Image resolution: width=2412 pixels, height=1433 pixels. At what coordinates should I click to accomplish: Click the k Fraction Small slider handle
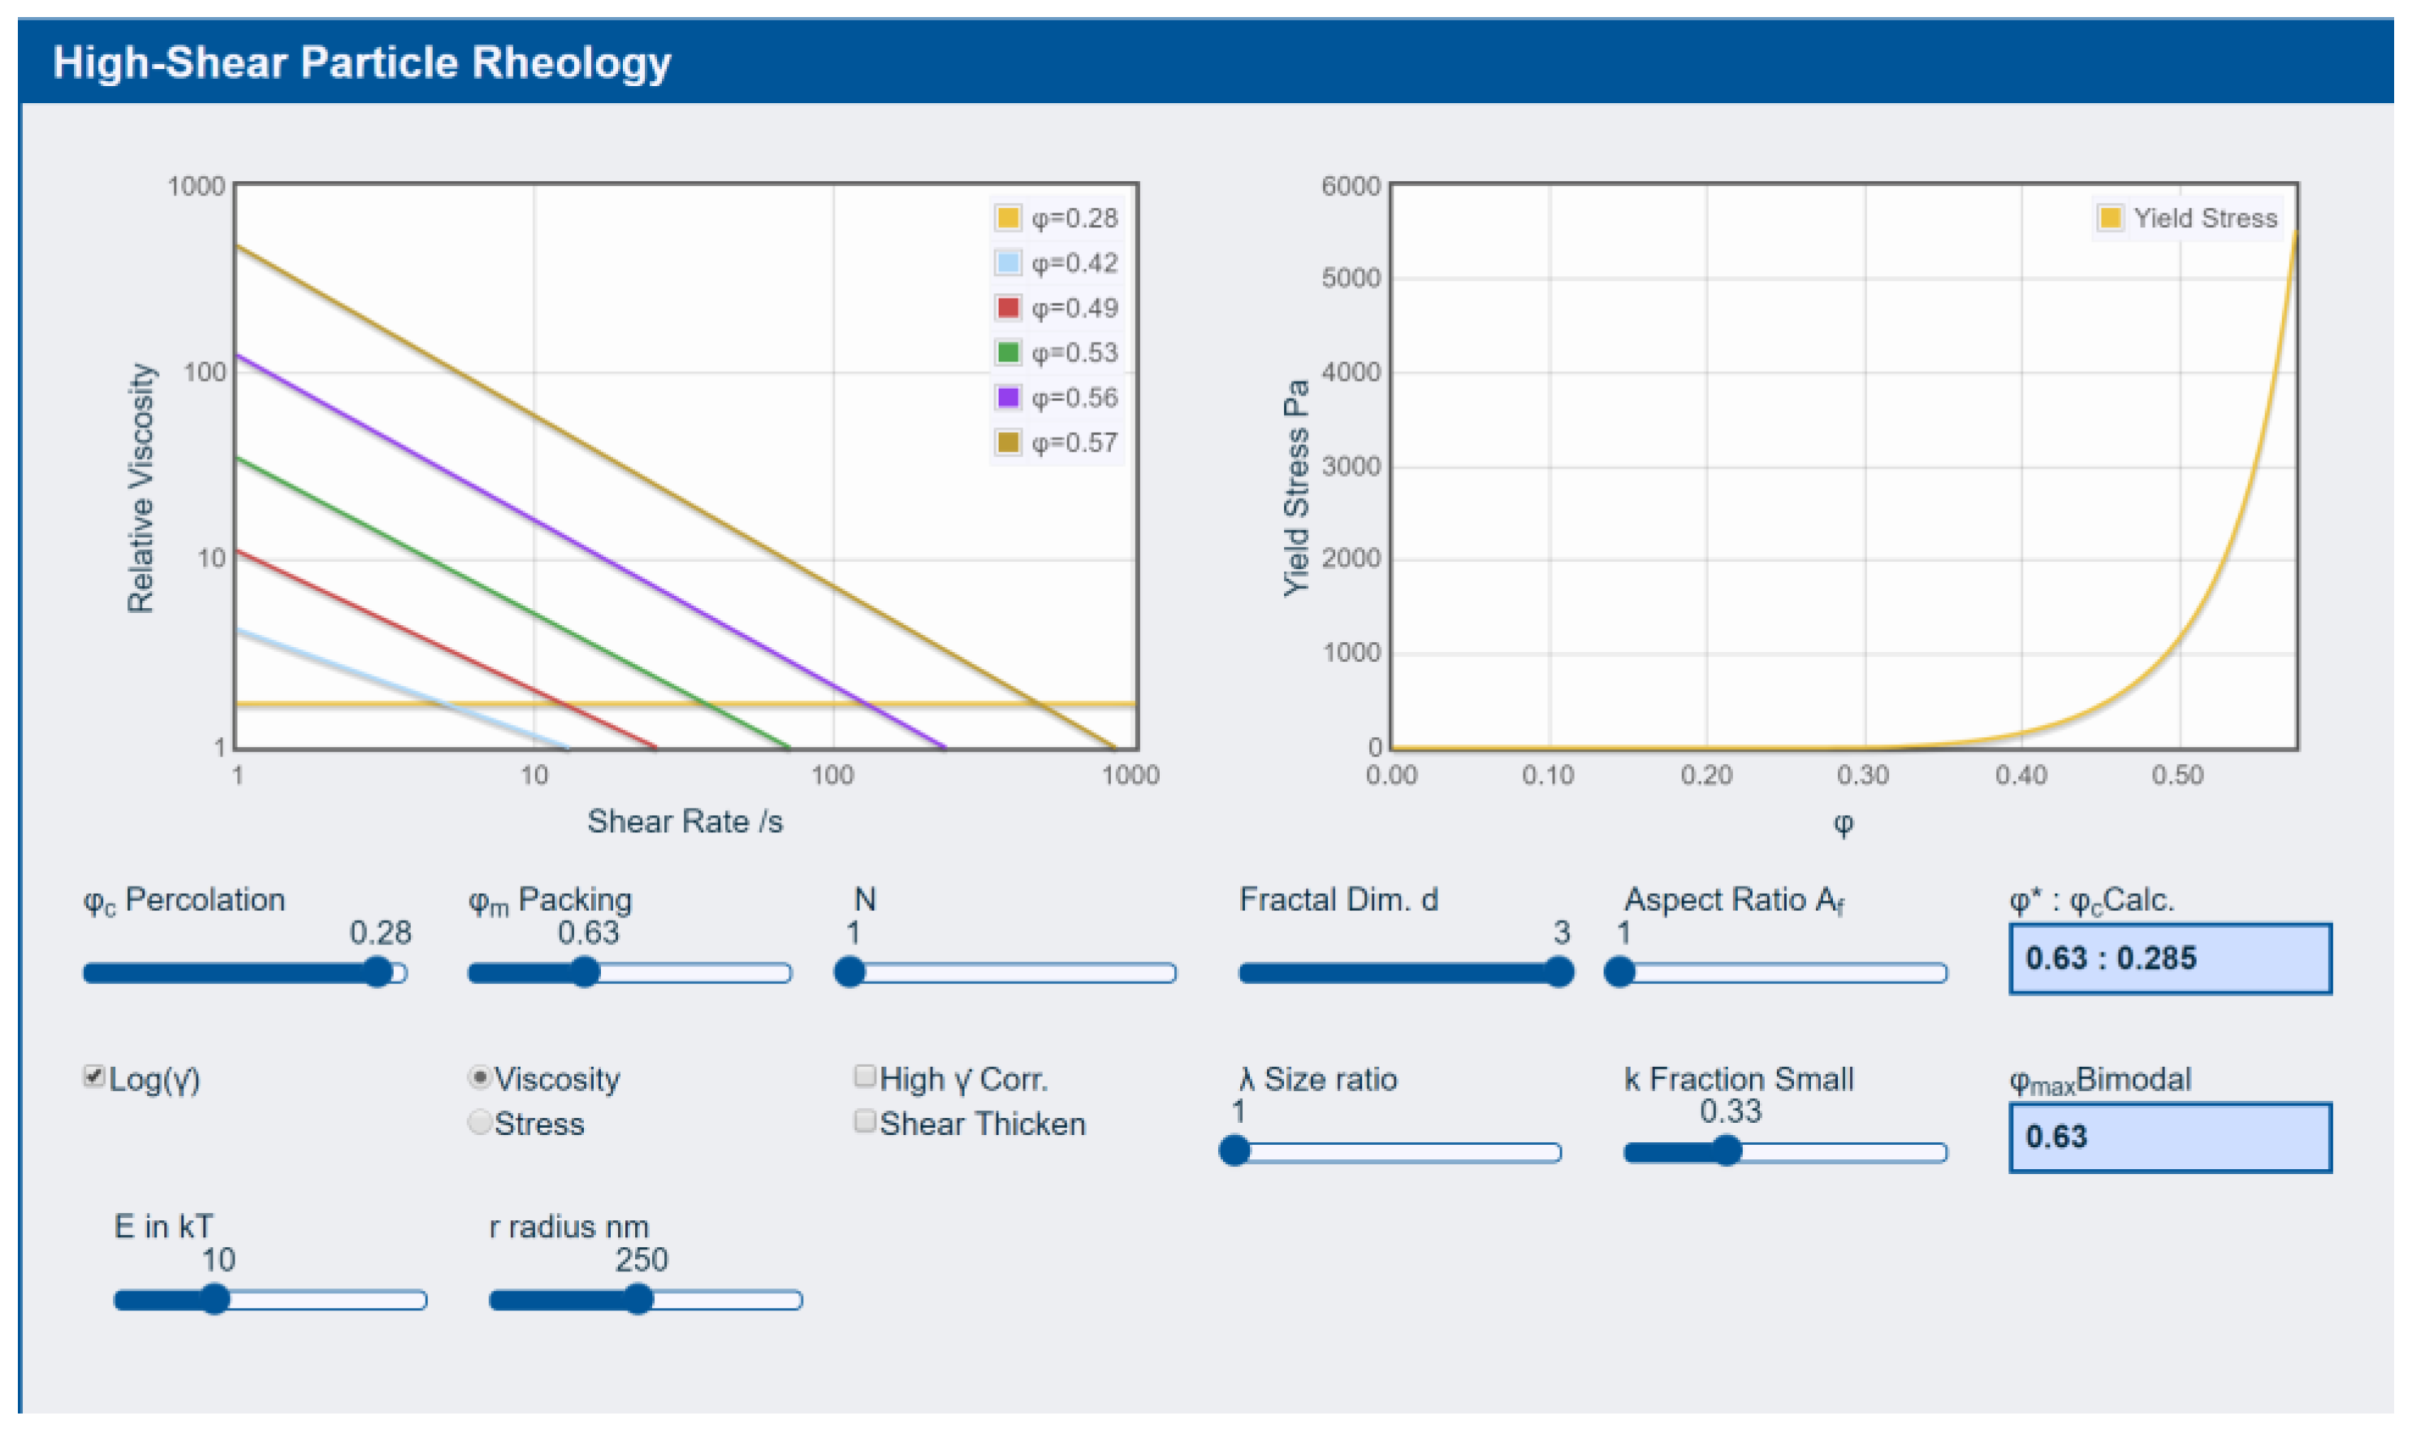click(1727, 1151)
